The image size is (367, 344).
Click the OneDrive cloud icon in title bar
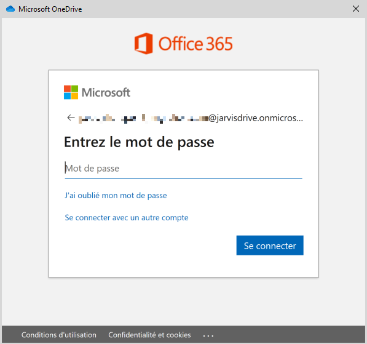[x=10, y=9]
